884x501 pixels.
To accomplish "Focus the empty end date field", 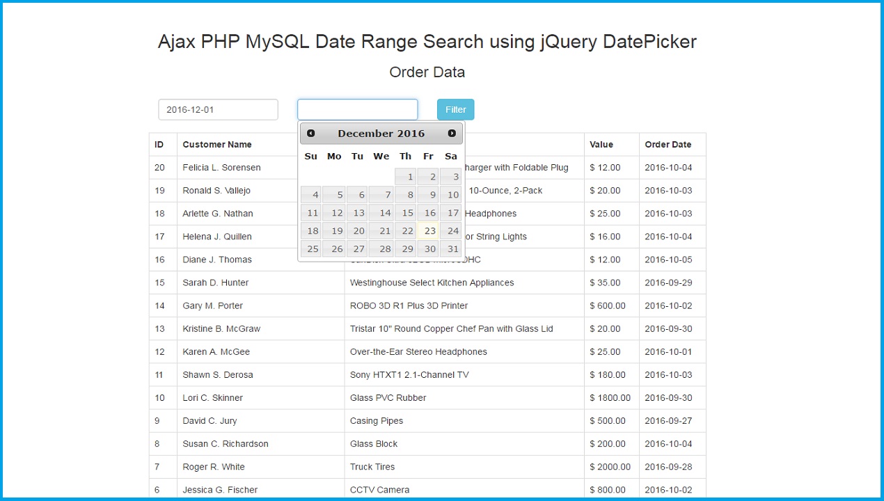I will (x=357, y=109).
